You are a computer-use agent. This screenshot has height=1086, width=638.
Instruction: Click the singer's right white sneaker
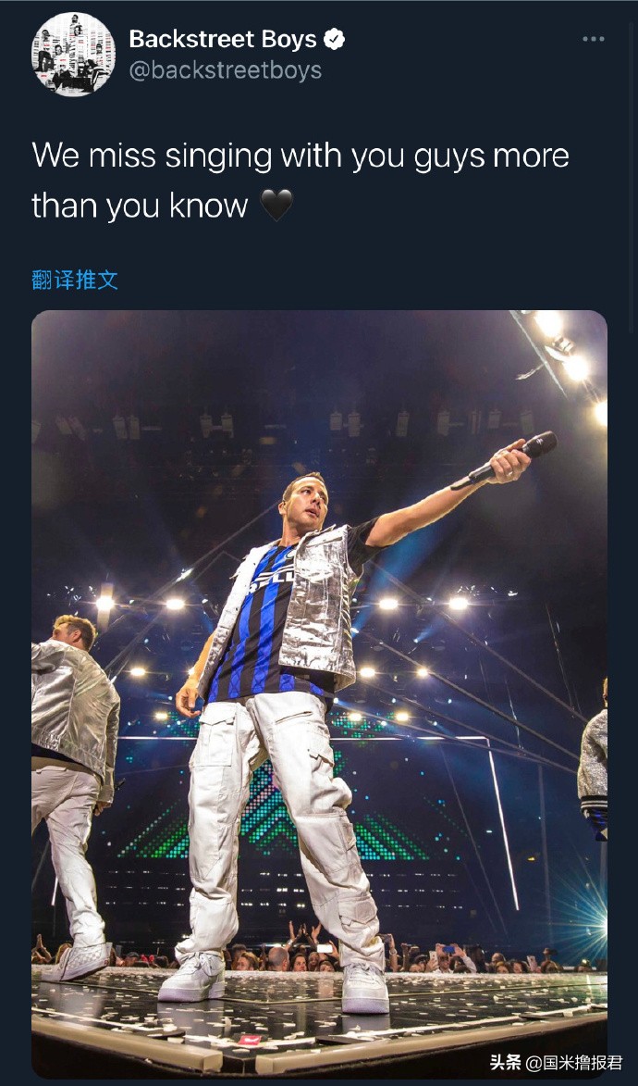365,990
